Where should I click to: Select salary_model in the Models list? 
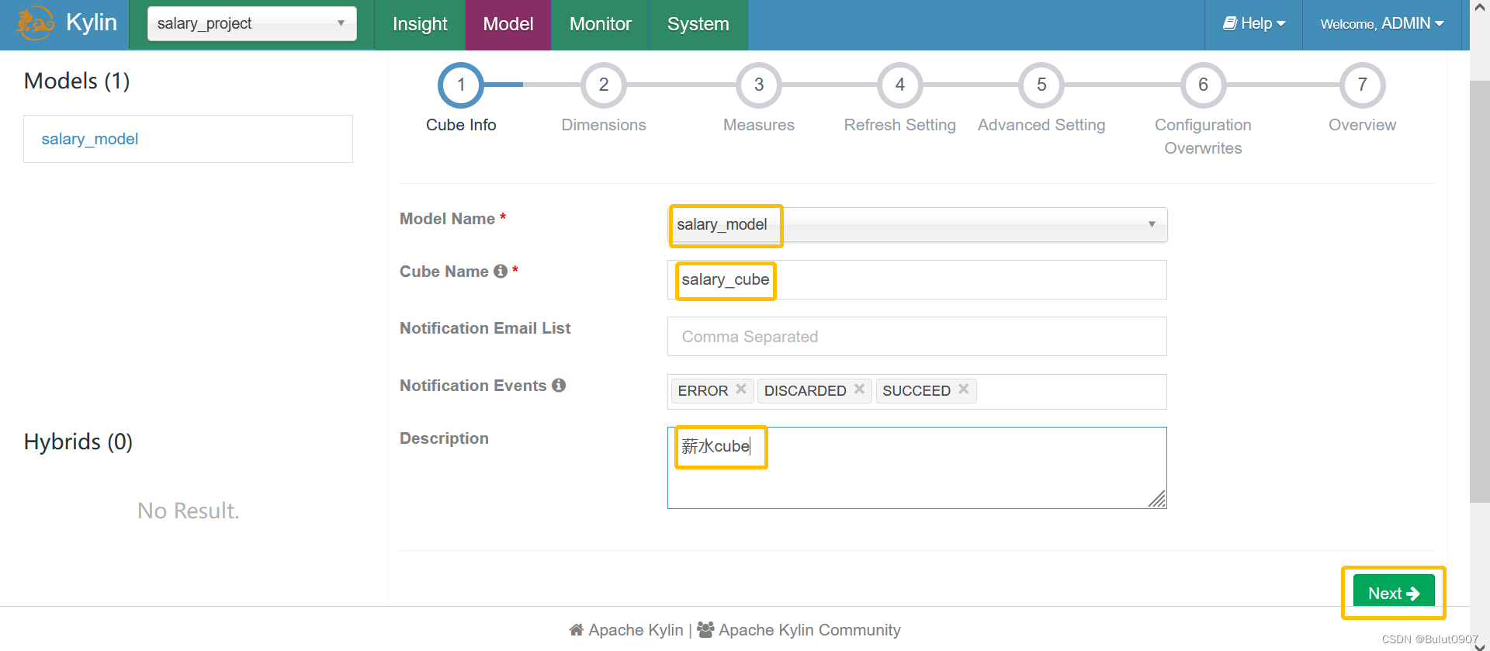[x=90, y=139]
